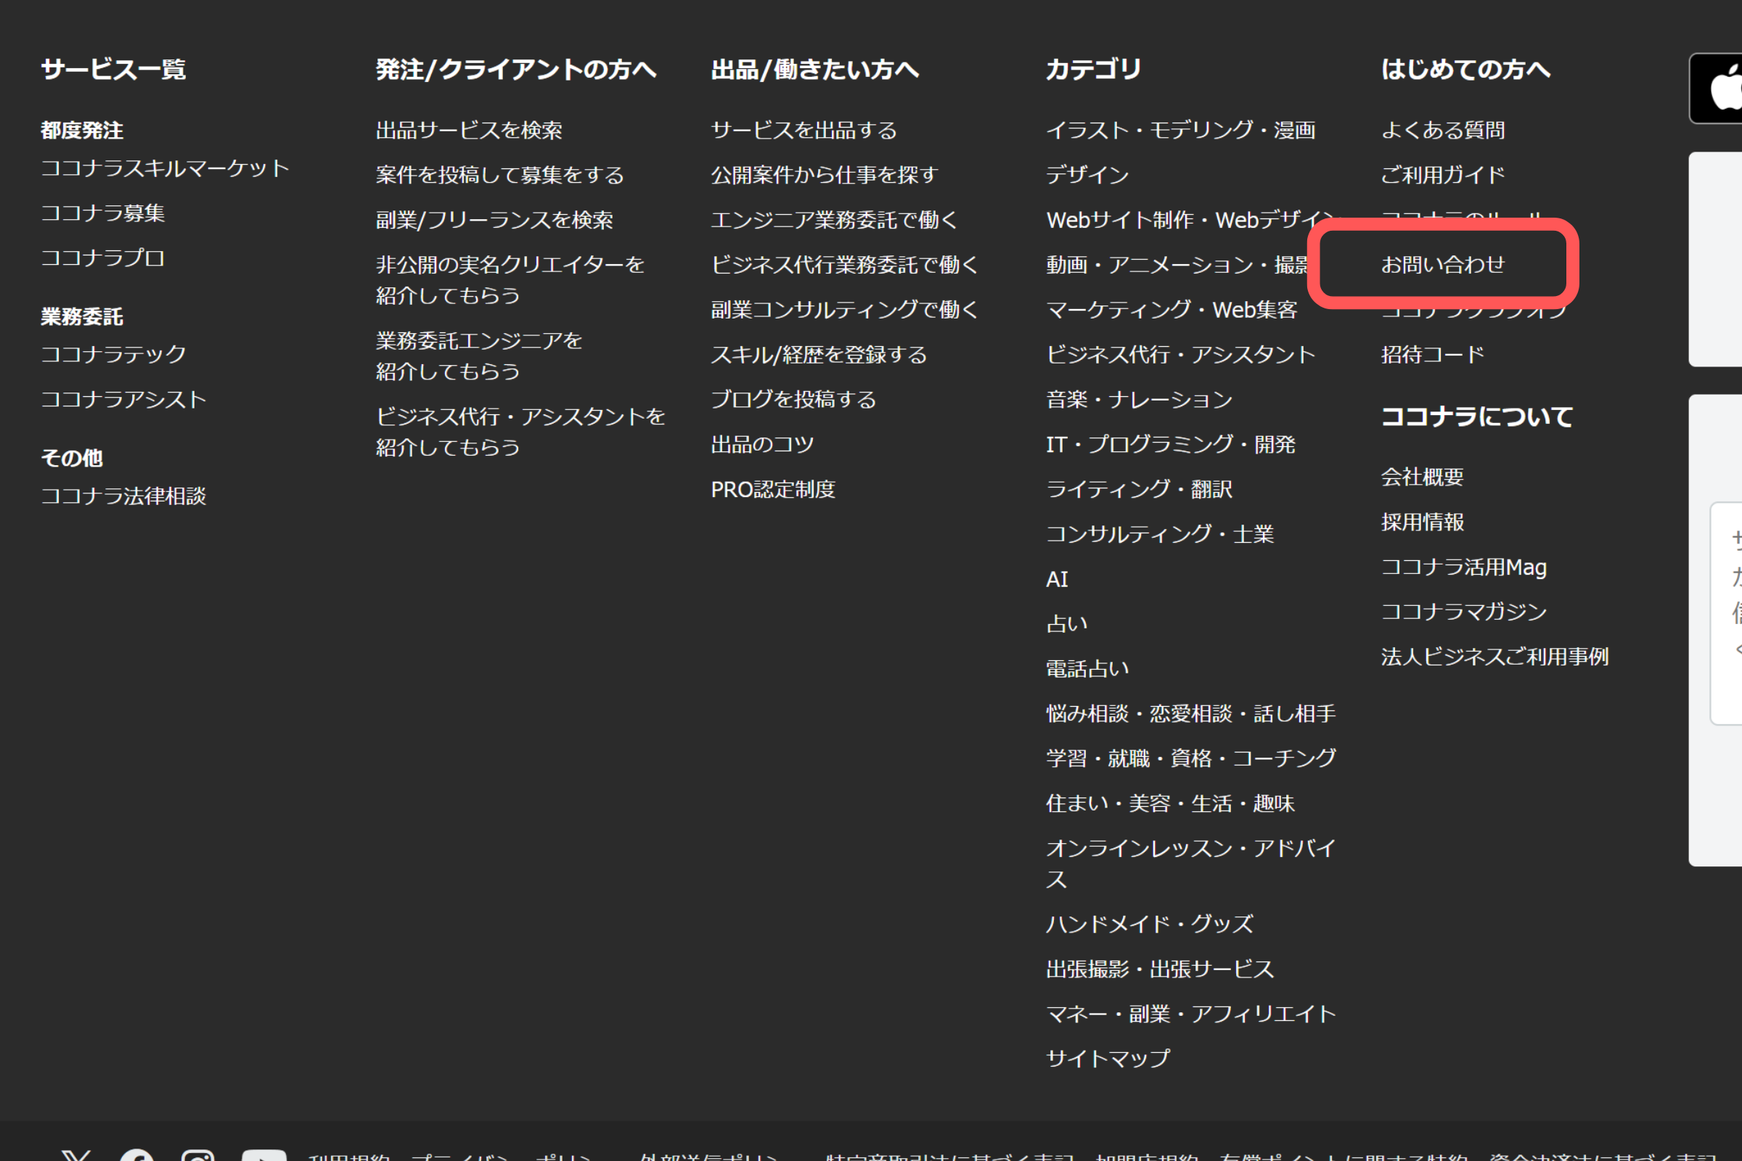1742x1161 pixels.
Task: Open よくある質問 page
Action: point(1443,131)
